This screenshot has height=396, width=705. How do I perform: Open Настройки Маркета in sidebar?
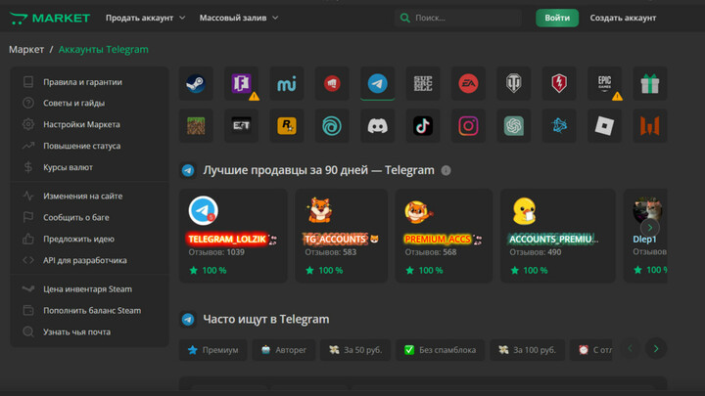pos(89,124)
